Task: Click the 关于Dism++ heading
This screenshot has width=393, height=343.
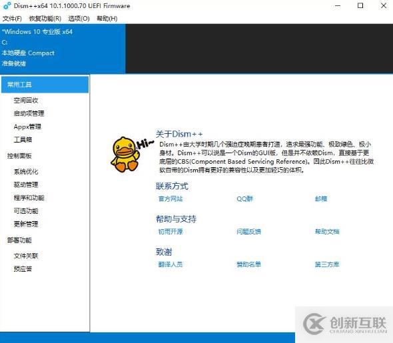Action: [x=179, y=134]
